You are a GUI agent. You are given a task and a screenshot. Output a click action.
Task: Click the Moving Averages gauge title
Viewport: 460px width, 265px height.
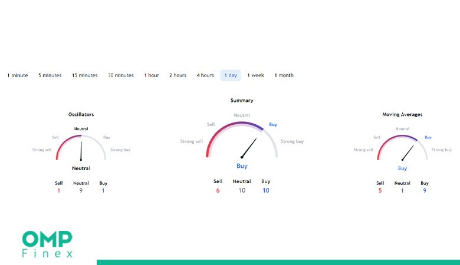402,114
